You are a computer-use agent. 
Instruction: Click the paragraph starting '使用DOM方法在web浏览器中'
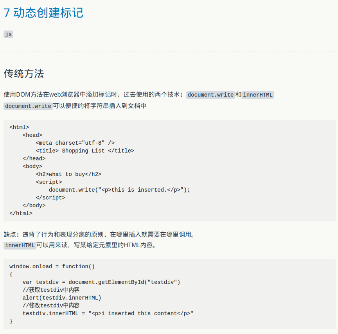click(139, 95)
